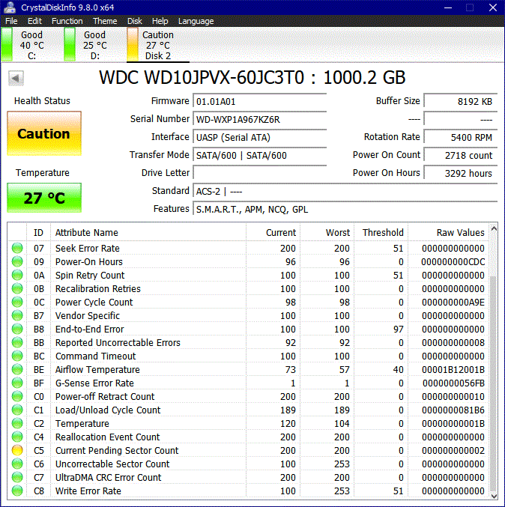Click raw value 000000000008 of Reported Uncorrectable Errors
505x507 pixels.
[453, 343]
